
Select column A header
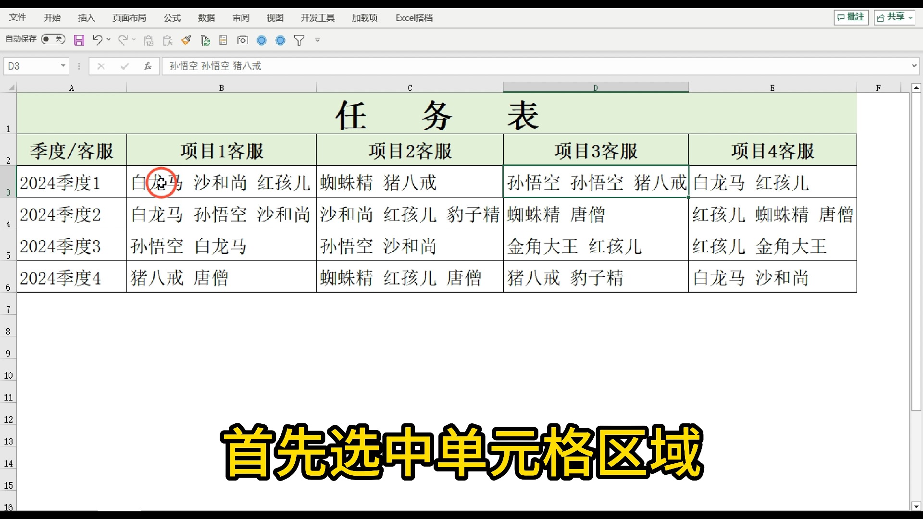(72, 87)
